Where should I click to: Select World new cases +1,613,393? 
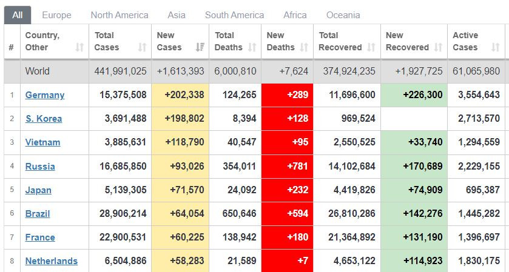tap(181, 71)
